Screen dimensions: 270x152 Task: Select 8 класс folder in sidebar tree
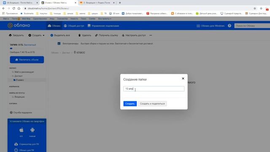pos(20,80)
